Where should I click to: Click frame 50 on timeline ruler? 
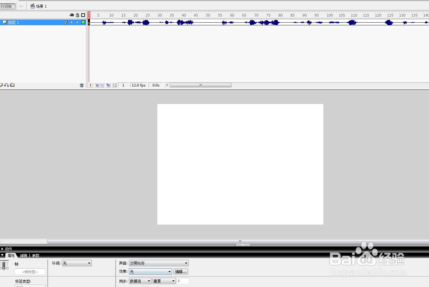point(208,15)
